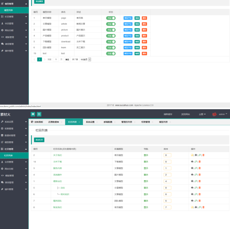
Task: Click the 添加栏目 button
Action: pos(39,140)
